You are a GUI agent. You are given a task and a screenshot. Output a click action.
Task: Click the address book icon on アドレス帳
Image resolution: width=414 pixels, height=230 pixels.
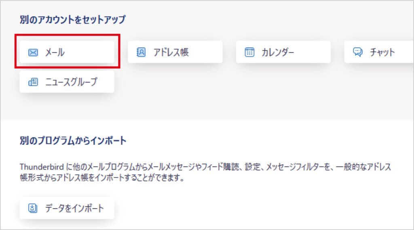click(141, 52)
